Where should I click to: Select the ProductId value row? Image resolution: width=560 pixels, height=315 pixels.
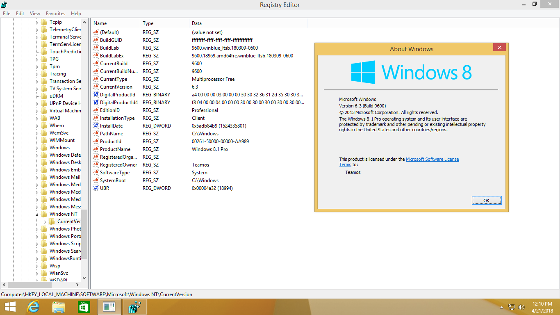pyautogui.click(x=198, y=142)
